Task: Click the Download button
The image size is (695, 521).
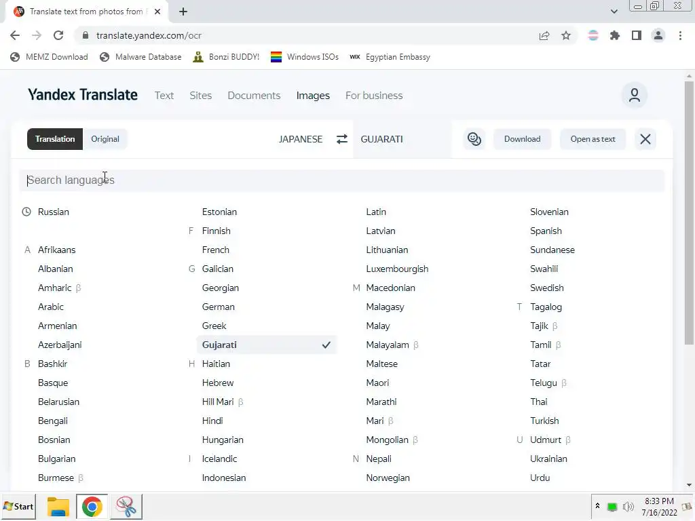Action: (522, 139)
